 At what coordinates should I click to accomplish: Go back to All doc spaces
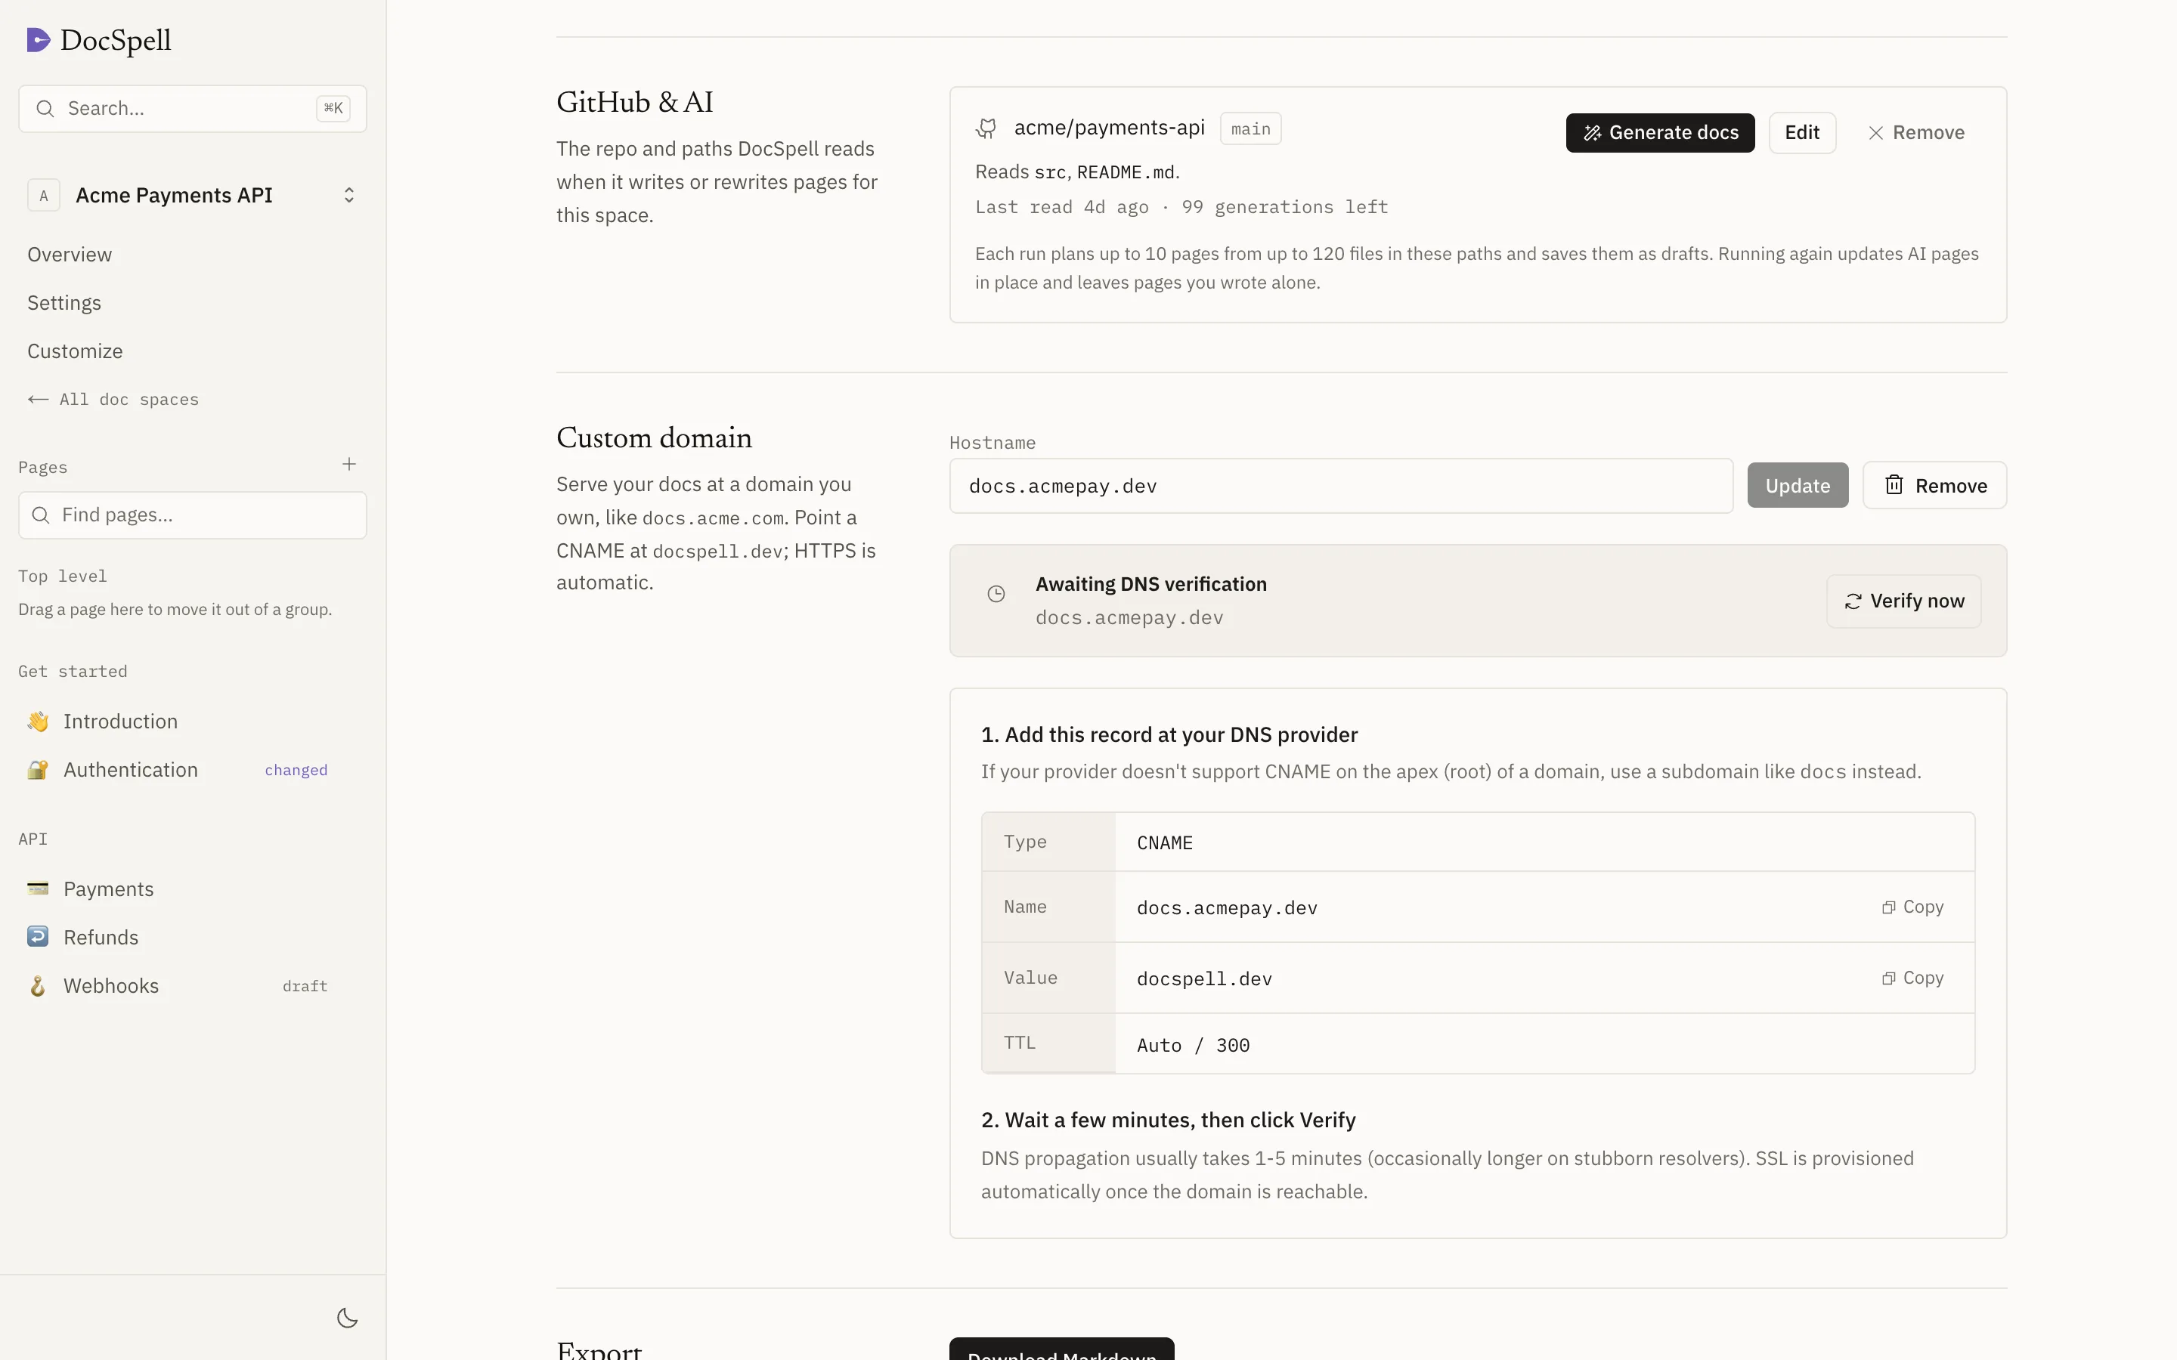(113, 400)
